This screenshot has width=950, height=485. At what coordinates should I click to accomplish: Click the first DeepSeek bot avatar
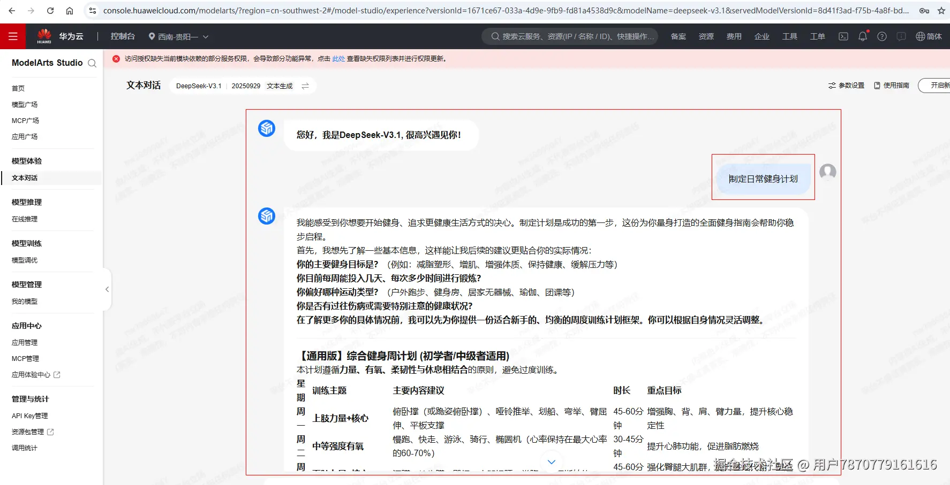pyautogui.click(x=267, y=128)
